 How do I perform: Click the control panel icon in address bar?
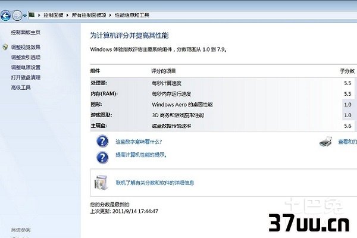click(32, 15)
